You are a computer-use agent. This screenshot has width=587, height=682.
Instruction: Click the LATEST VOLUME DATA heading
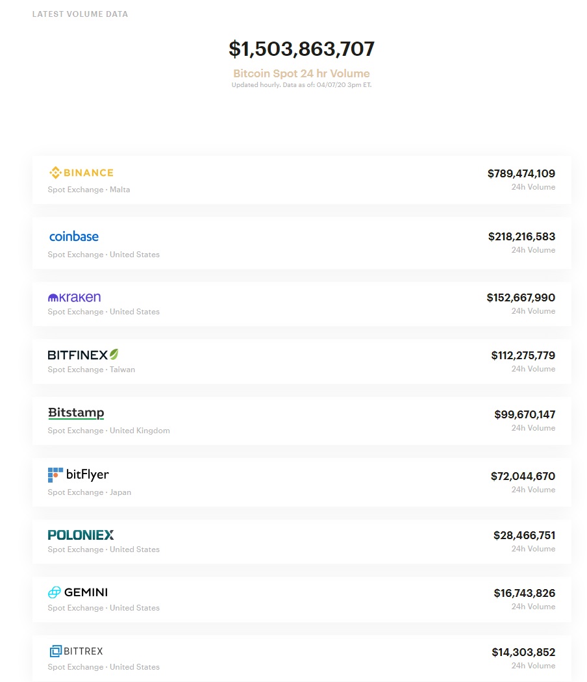tap(80, 14)
